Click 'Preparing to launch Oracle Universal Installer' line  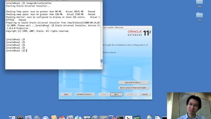(x=53, y=23)
